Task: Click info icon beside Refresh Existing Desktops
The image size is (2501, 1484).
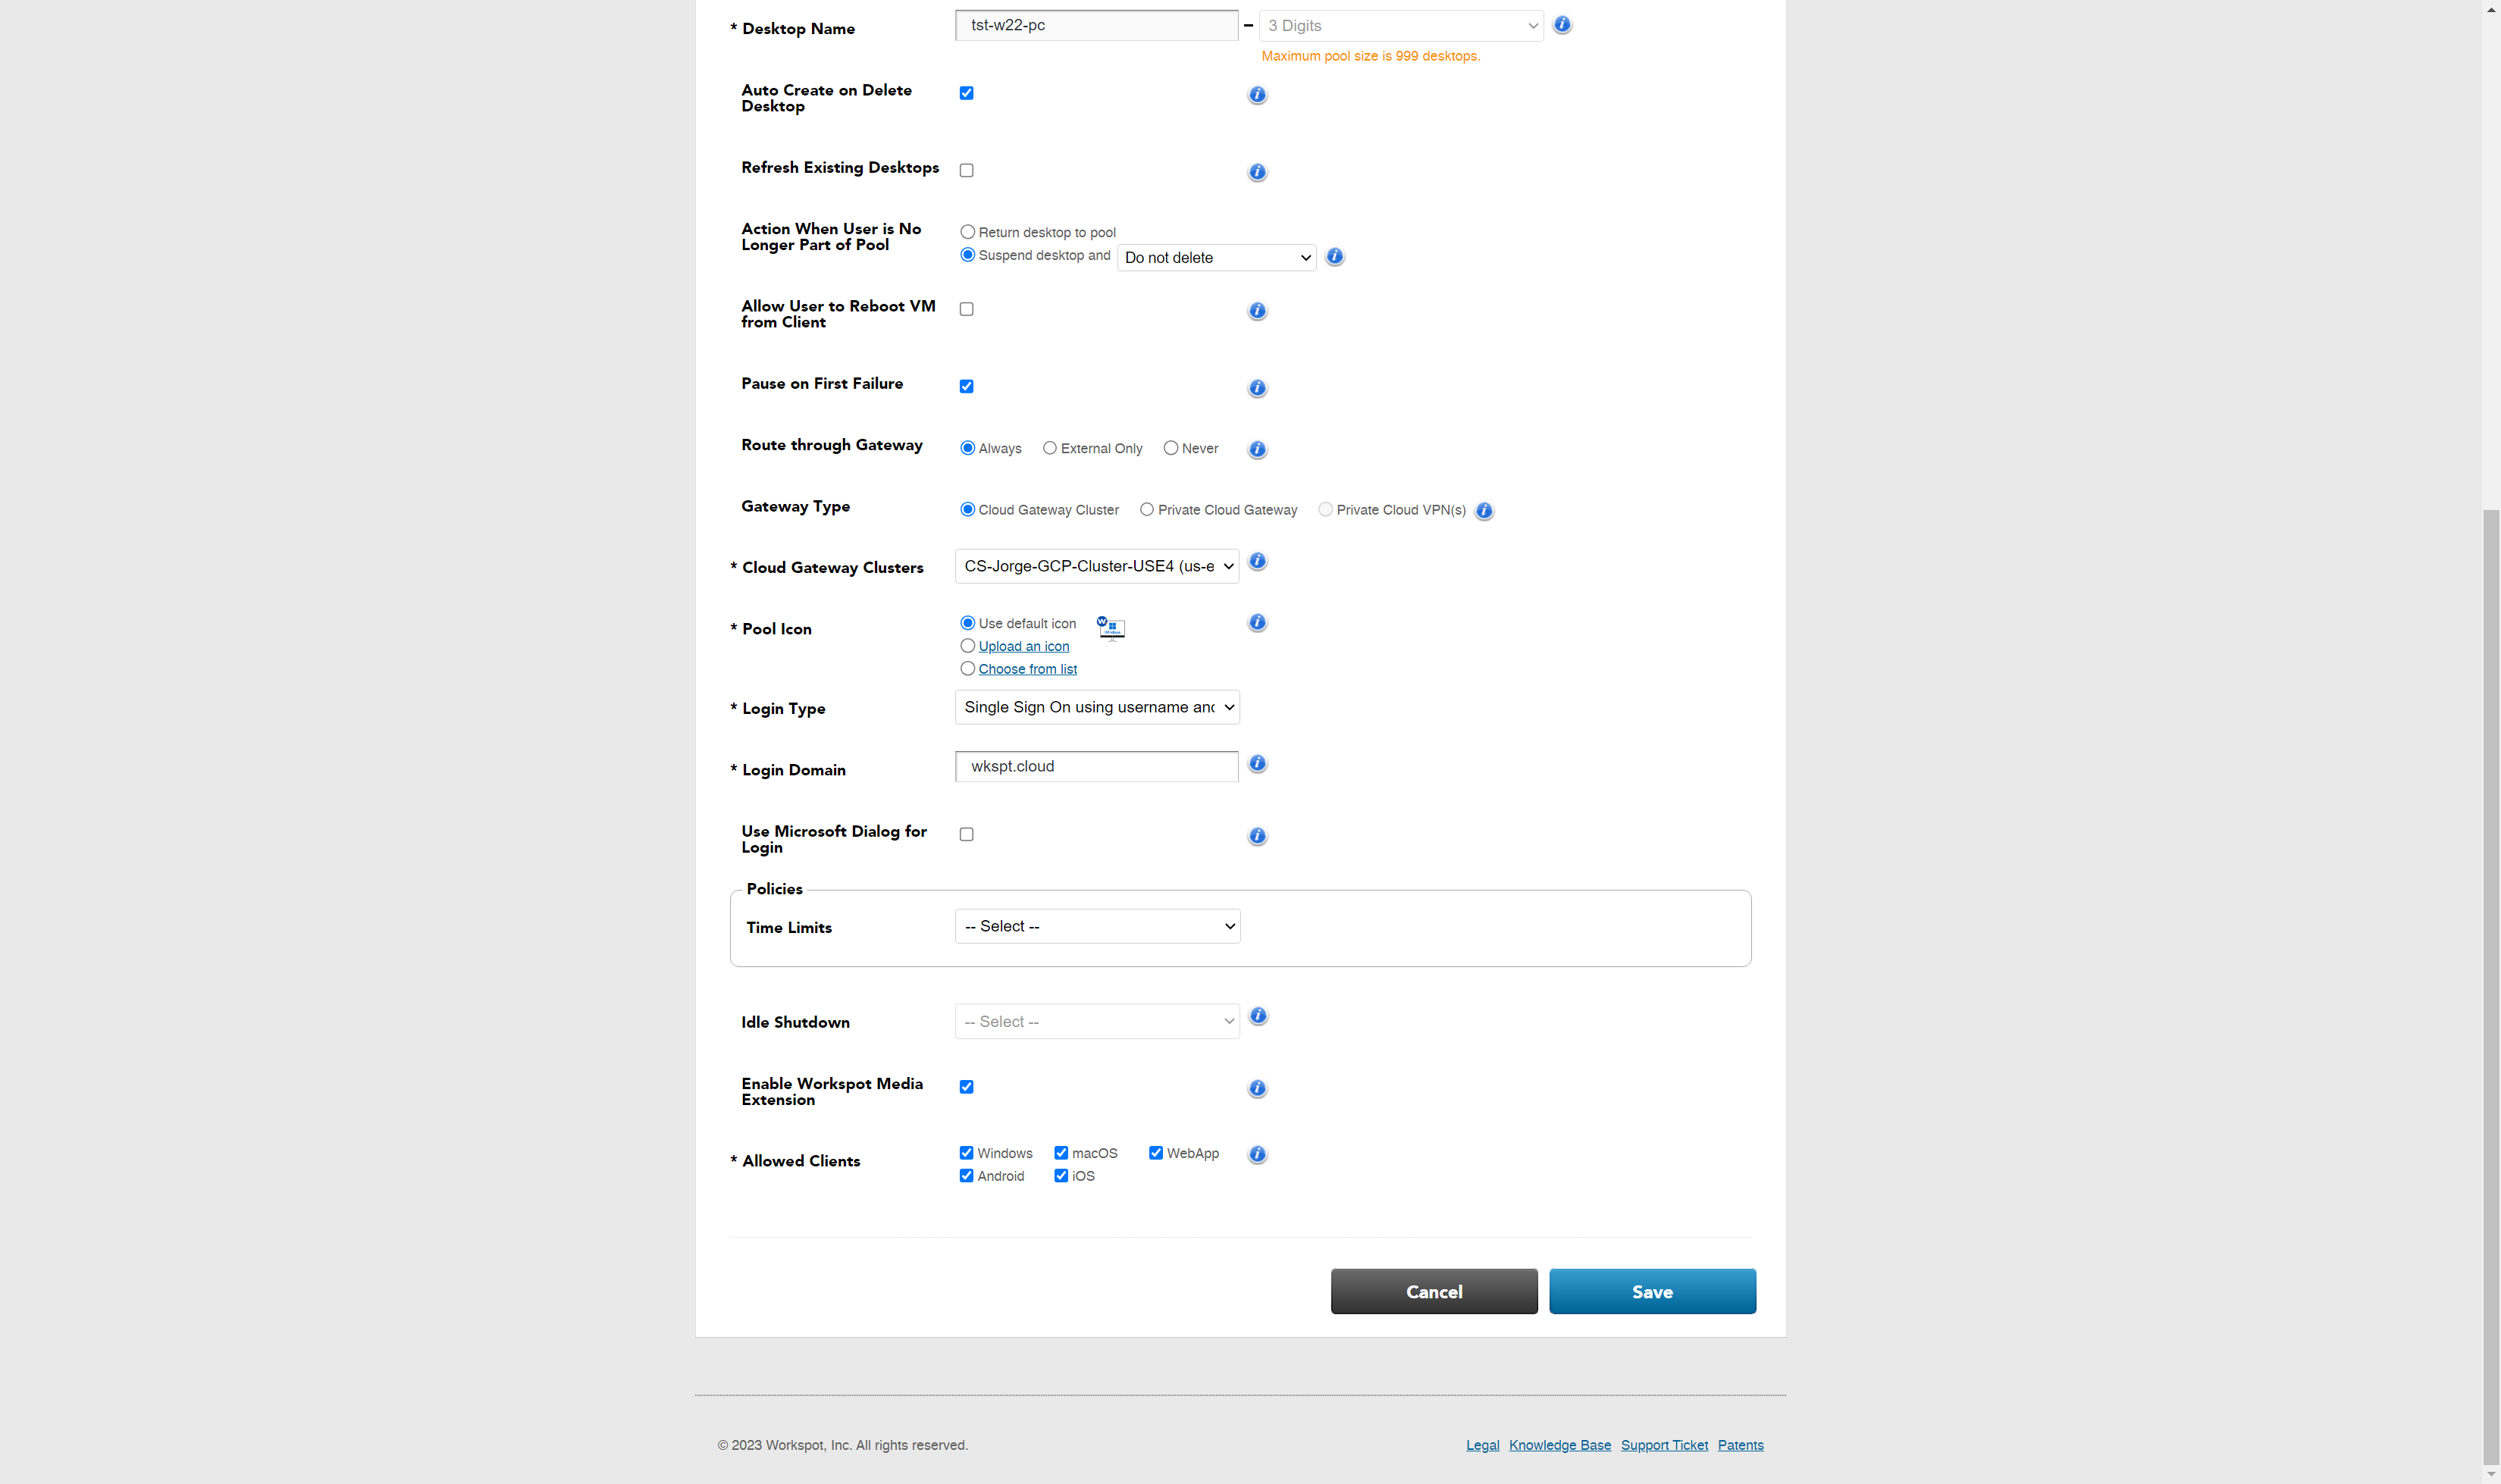Action: pos(1257,172)
